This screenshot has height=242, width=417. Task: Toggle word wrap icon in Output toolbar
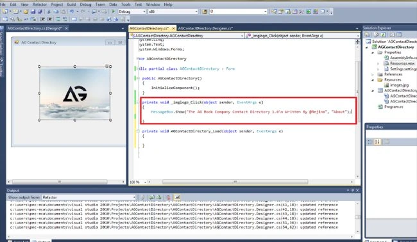[177, 197]
